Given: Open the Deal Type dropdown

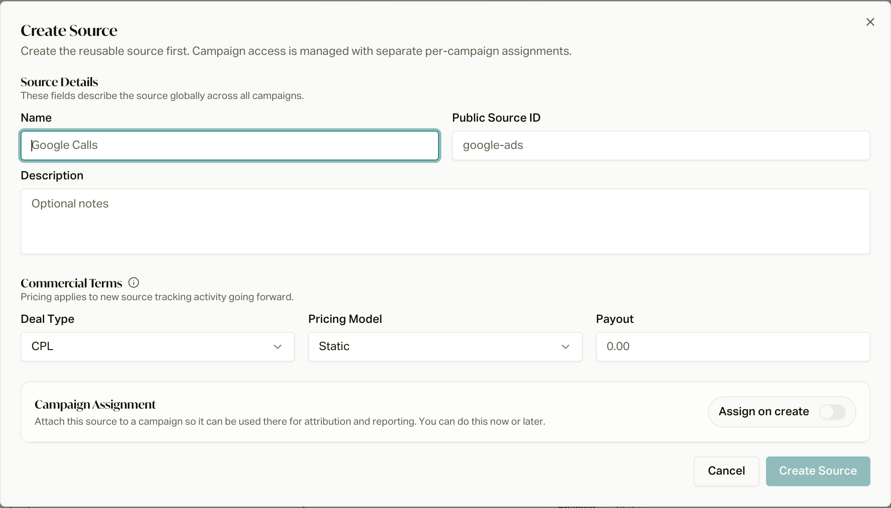Looking at the screenshot, I should pyautogui.click(x=158, y=347).
